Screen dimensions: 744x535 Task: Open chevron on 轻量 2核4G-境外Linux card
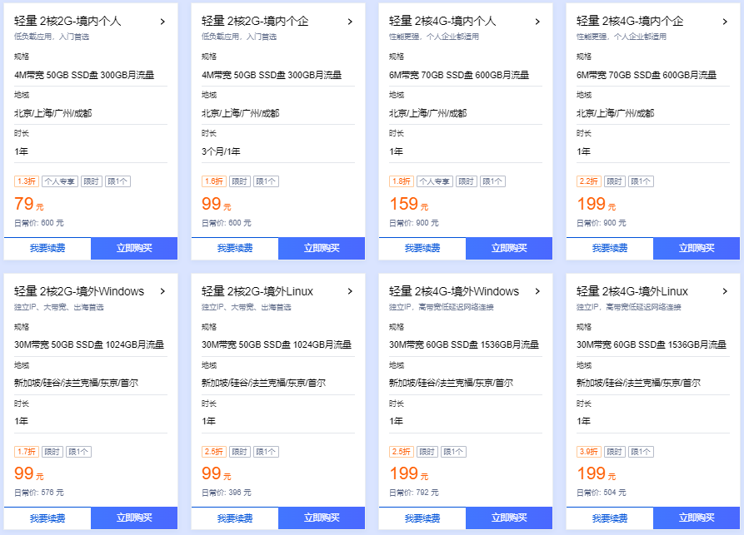point(725,291)
